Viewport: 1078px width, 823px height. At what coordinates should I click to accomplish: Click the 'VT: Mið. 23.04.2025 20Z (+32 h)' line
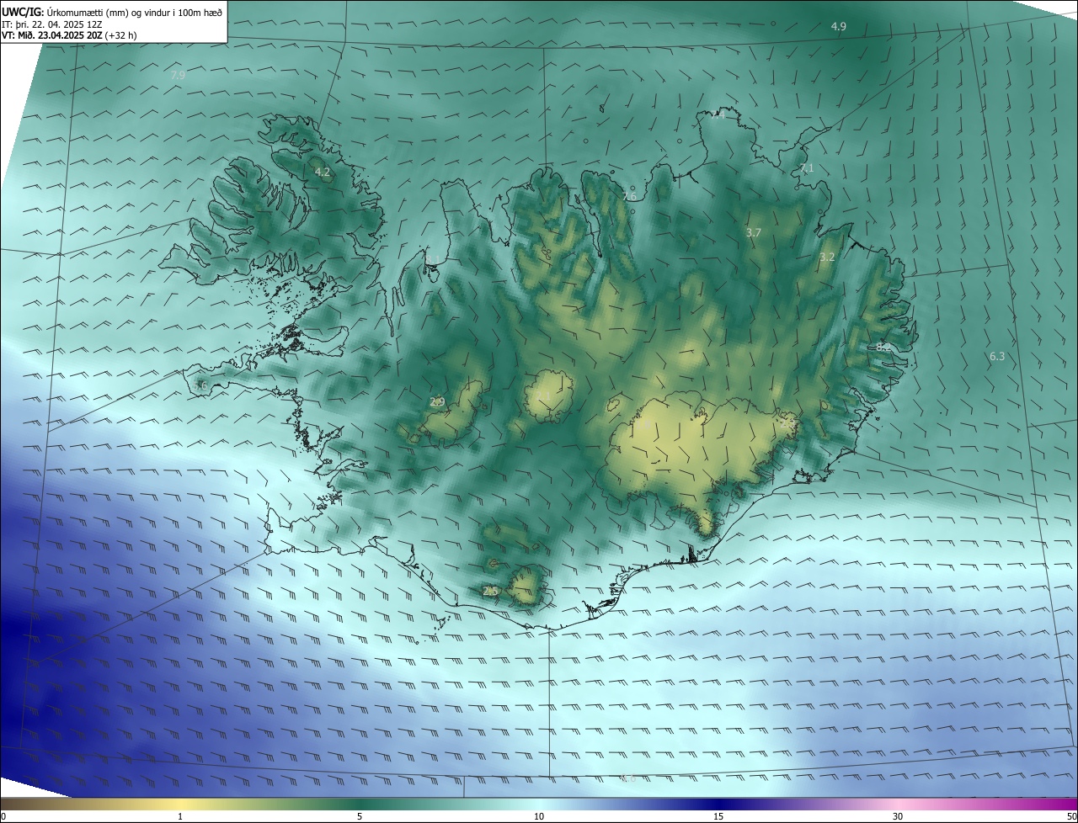(x=69, y=35)
